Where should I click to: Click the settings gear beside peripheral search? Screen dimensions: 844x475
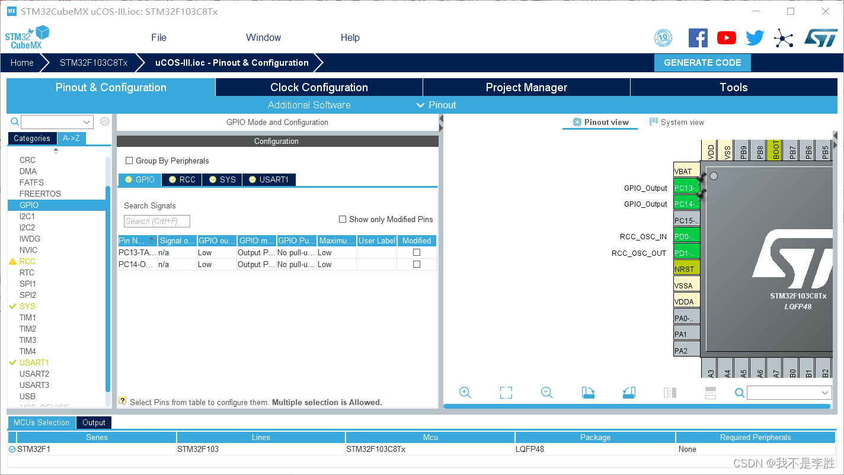click(x=105, y=121)
